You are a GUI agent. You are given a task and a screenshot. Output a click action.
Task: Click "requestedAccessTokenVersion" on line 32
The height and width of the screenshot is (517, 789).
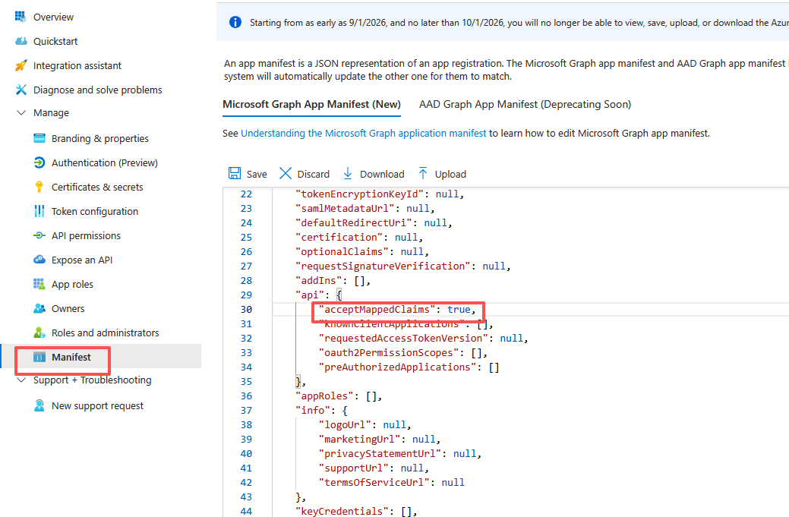[403, 338]
